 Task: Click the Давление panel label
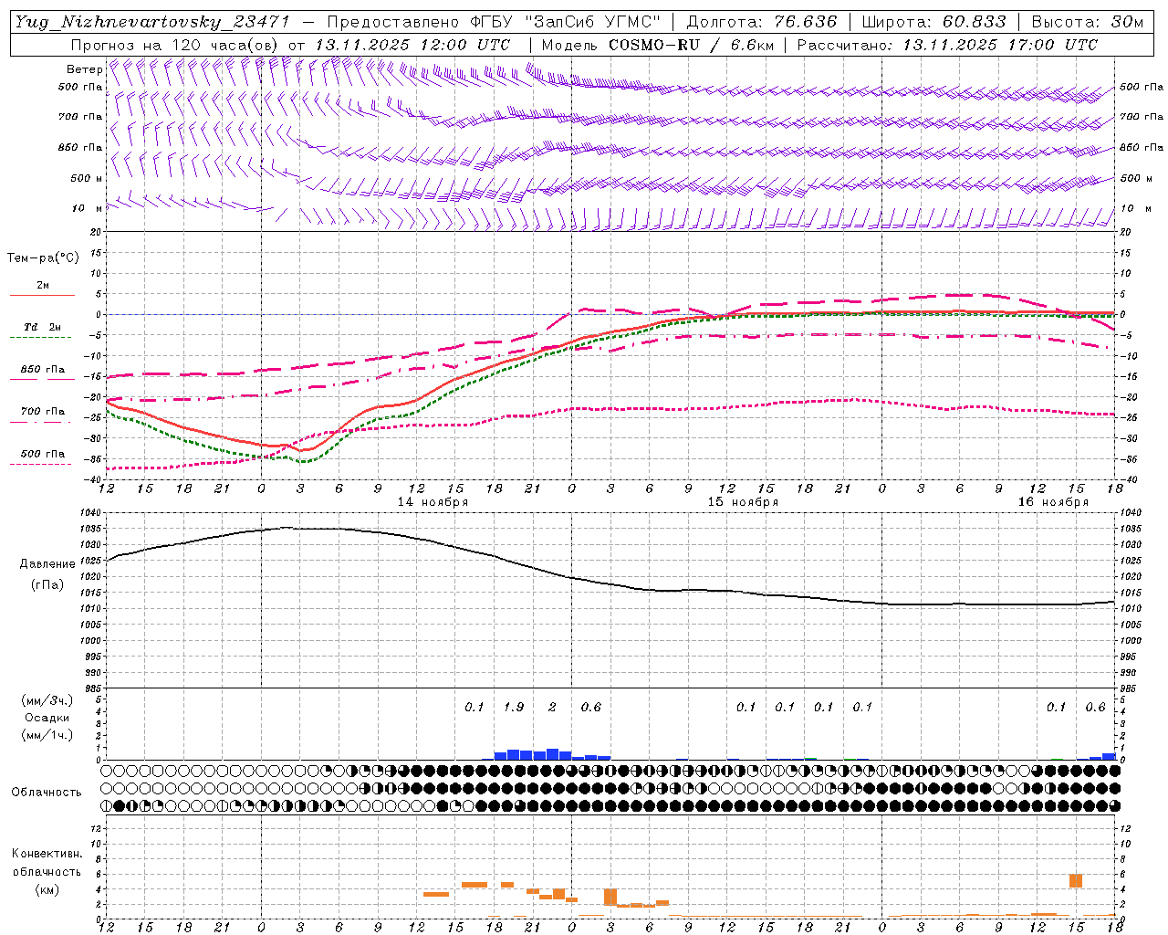(47, 563)
